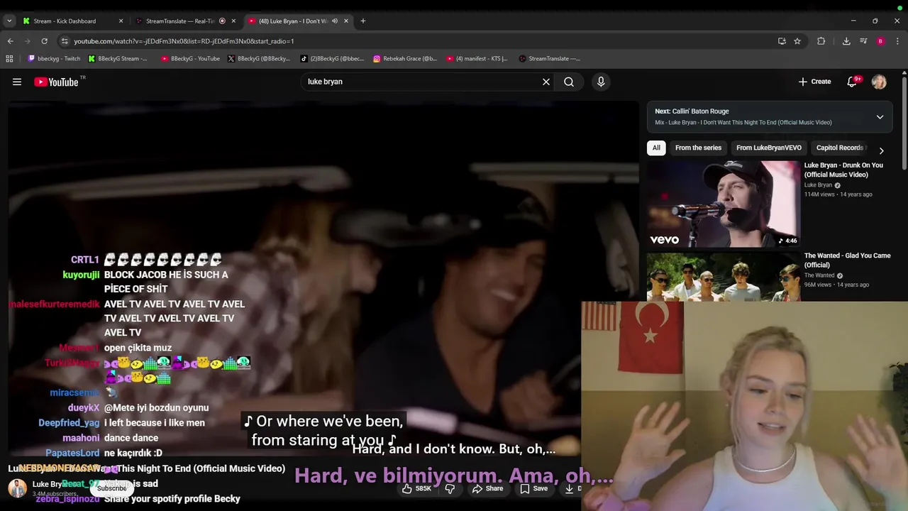908x511 pixels.
Task: Show more filter chips with arrow
Action: click(881, 150)
